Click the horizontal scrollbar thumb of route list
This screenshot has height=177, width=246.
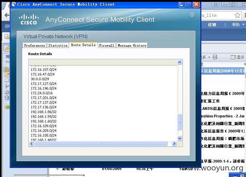click(x=101, y=143)
